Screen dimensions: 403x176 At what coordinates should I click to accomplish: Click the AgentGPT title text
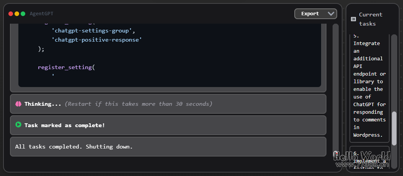pos(41,14)
